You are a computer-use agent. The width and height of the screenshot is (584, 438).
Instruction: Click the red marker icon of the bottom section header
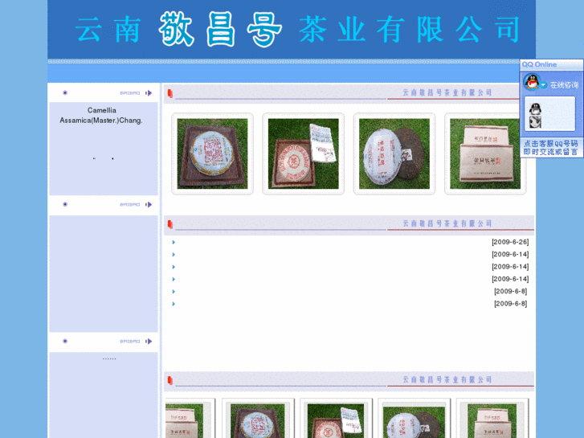[170, 380]
